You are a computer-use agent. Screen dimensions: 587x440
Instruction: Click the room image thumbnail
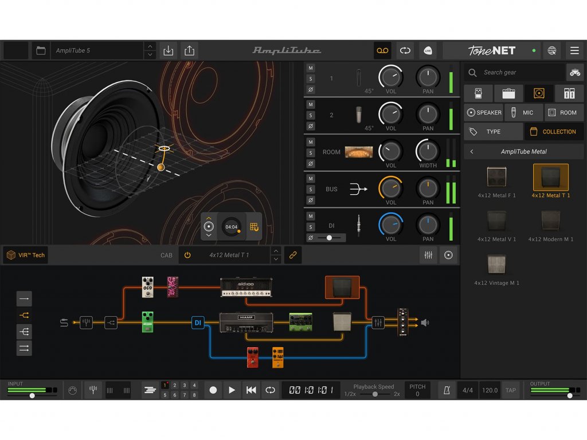pos(359,152)
